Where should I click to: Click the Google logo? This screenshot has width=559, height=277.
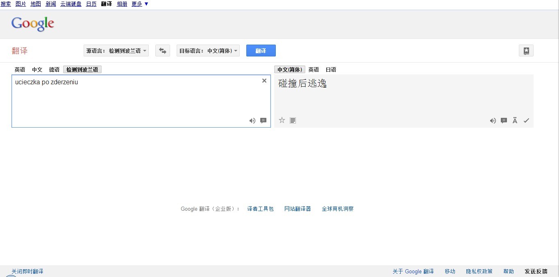click(x=33, y=24)
